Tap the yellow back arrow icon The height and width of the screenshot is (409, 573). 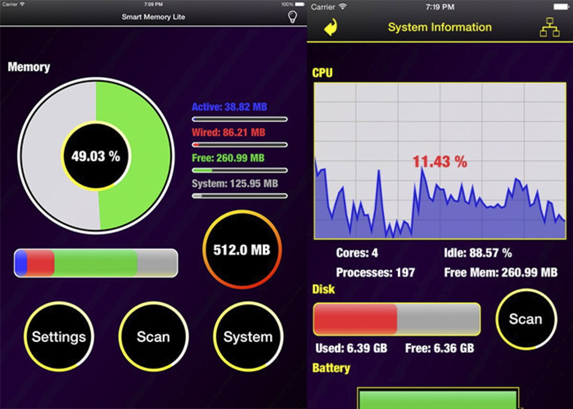pyautogui.click(x=330, y=27)
